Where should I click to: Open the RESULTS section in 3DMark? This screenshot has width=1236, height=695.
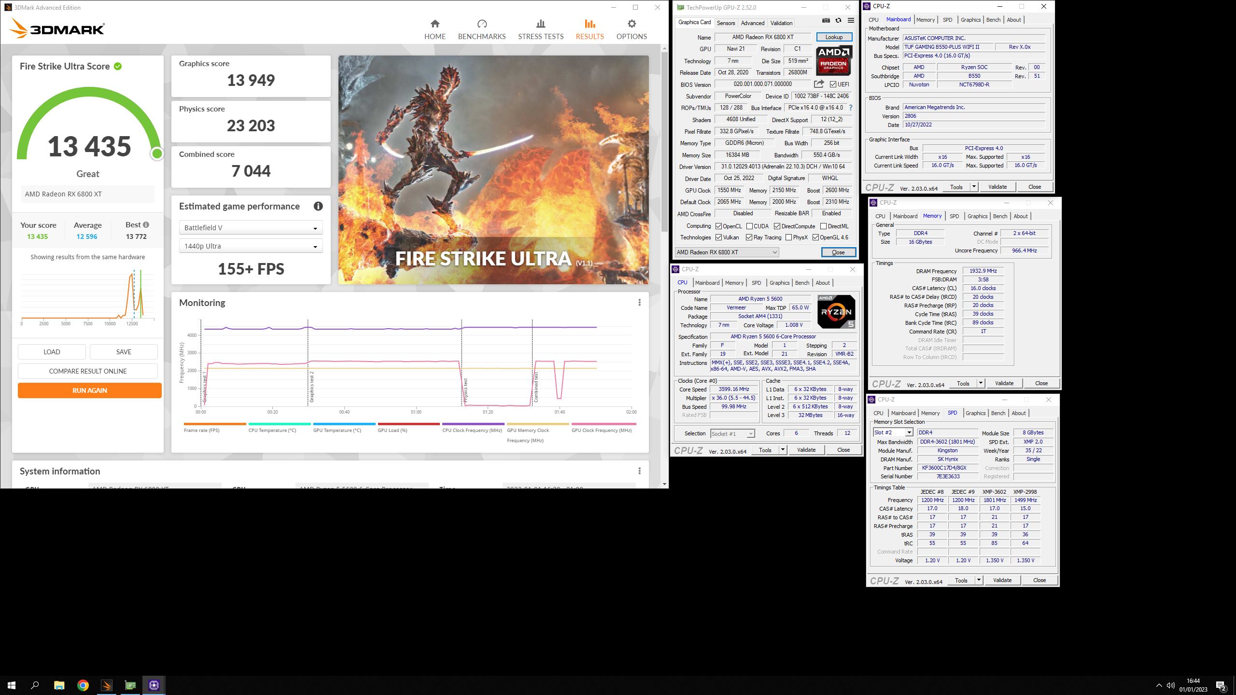point(590,29)
